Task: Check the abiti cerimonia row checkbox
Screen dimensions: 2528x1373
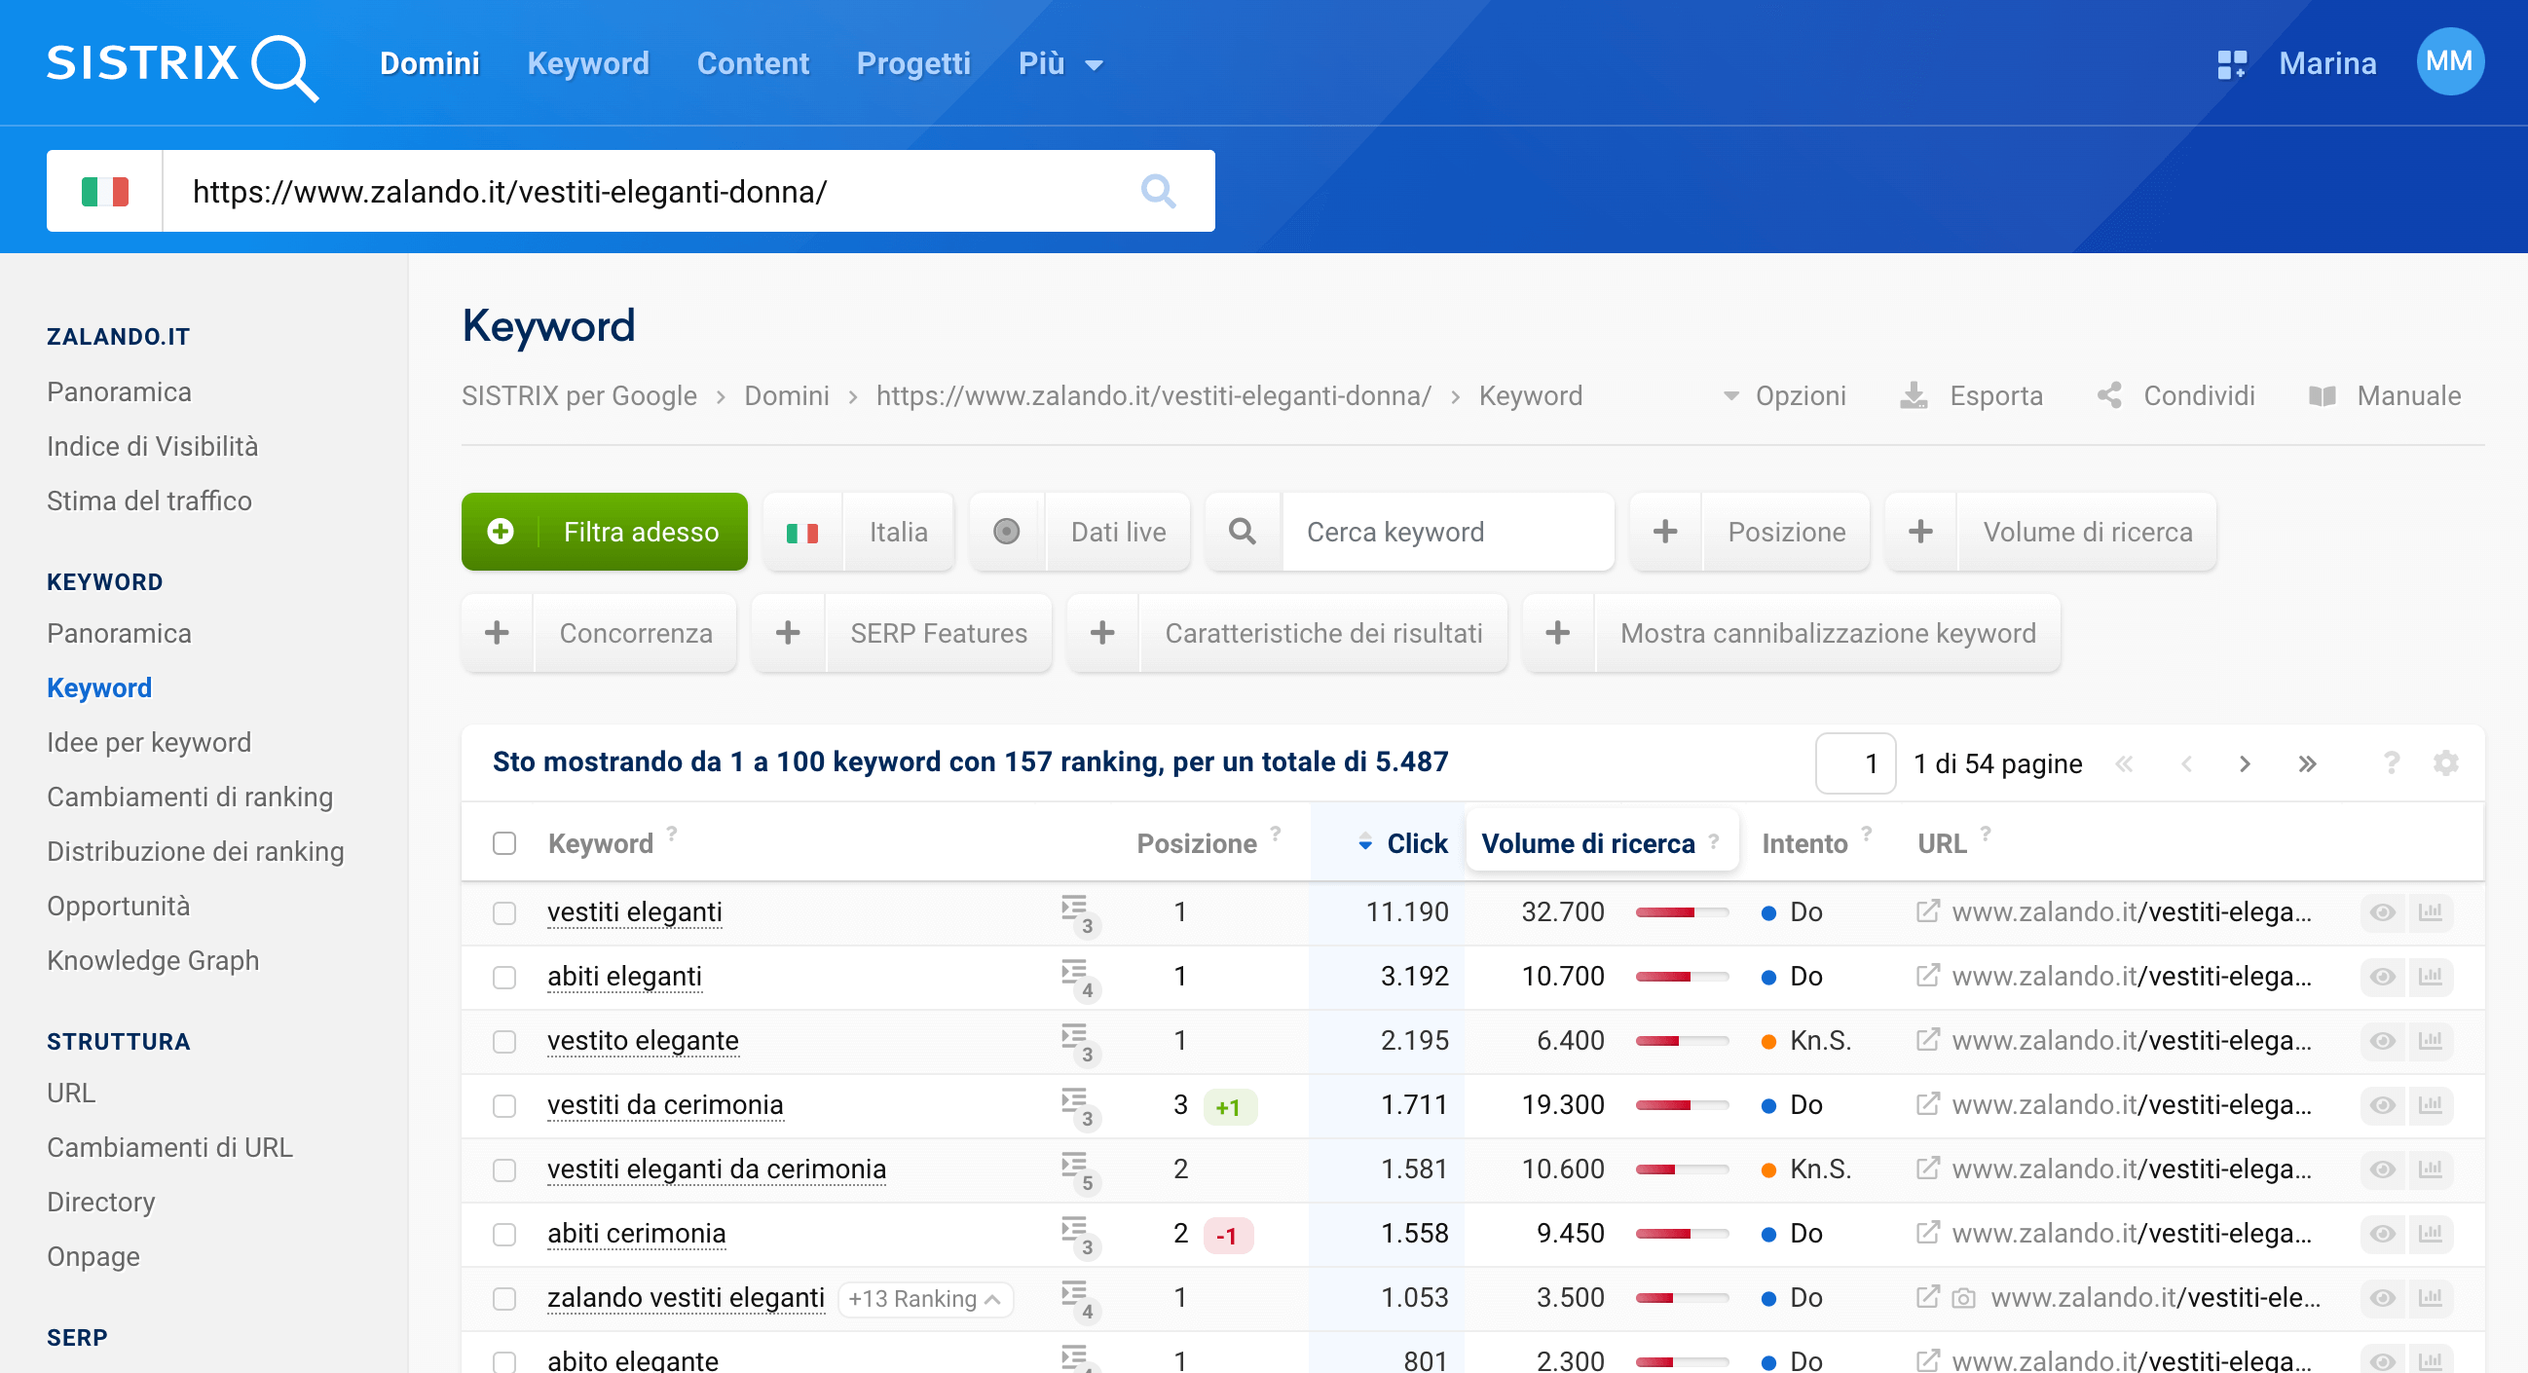Action: click(504, 1235)
